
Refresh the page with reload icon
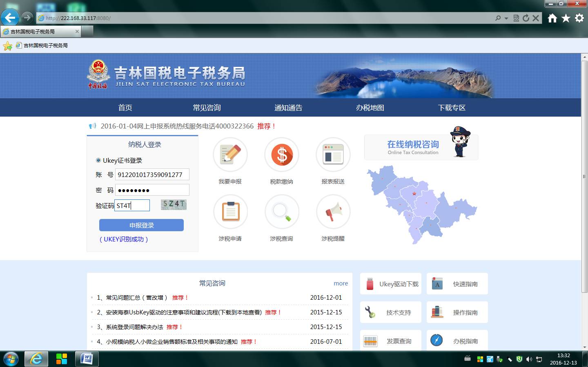click(526, 18)
